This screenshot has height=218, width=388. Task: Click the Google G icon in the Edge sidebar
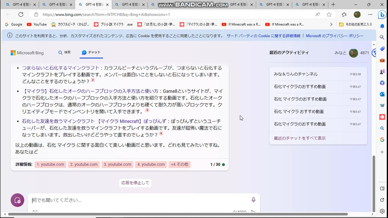click(382, 140)
